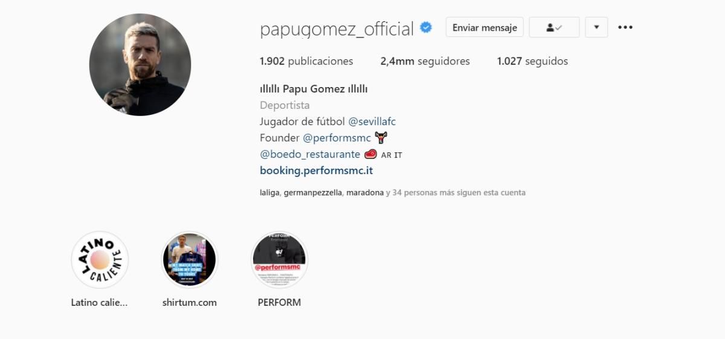This screenshot has height=339, width=725.
Task: Click the maradona mutual follower name
Action: click(x=365, y=193)
